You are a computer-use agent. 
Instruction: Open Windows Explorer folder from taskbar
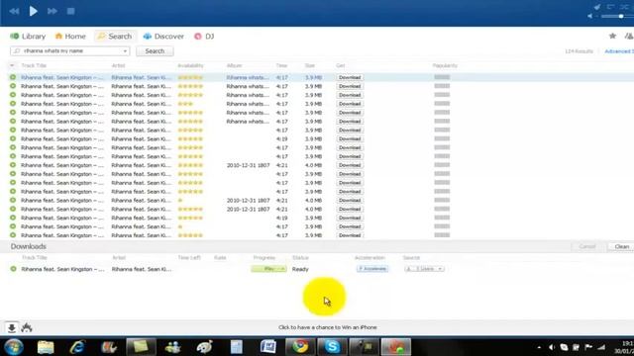tap(46, 347)
